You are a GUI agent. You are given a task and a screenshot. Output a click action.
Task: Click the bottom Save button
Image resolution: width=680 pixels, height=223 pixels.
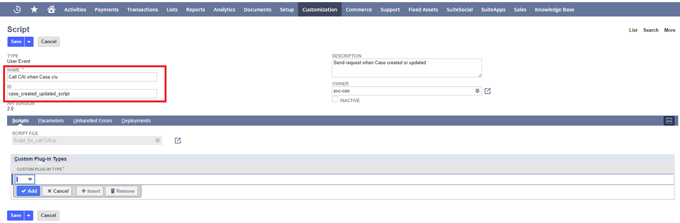pyautogui.click(x=16, y=216)
